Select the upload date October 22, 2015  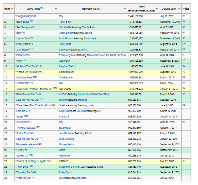[169, 150]
